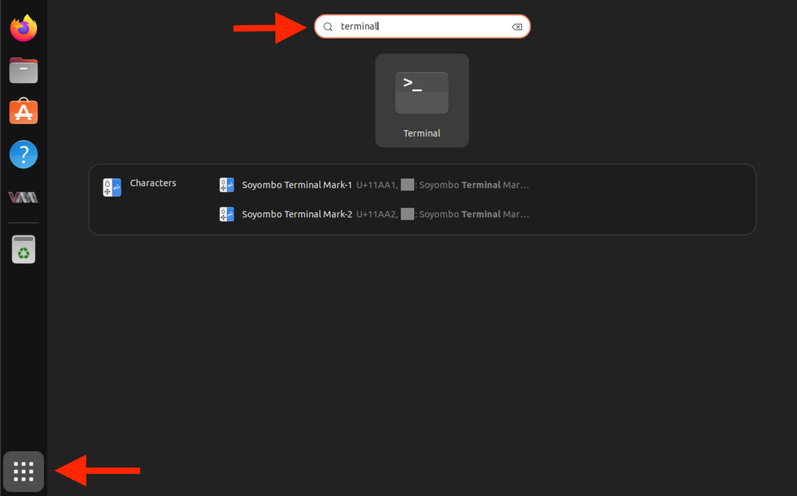Click the U+11AA1 code point text
Screen dimensions: 797x496
[376, 185]
